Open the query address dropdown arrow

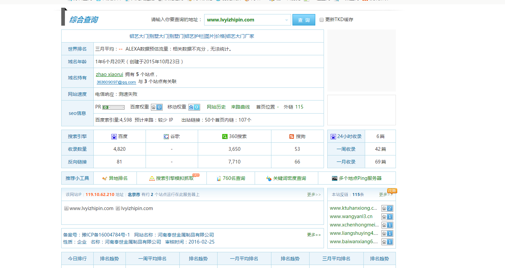coord(287,20)
